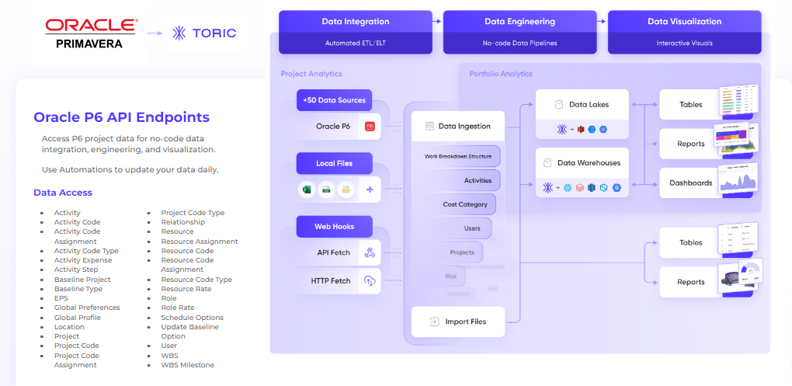Click the Data Access heading
The image size is (792, 386).
coord(63,193)
